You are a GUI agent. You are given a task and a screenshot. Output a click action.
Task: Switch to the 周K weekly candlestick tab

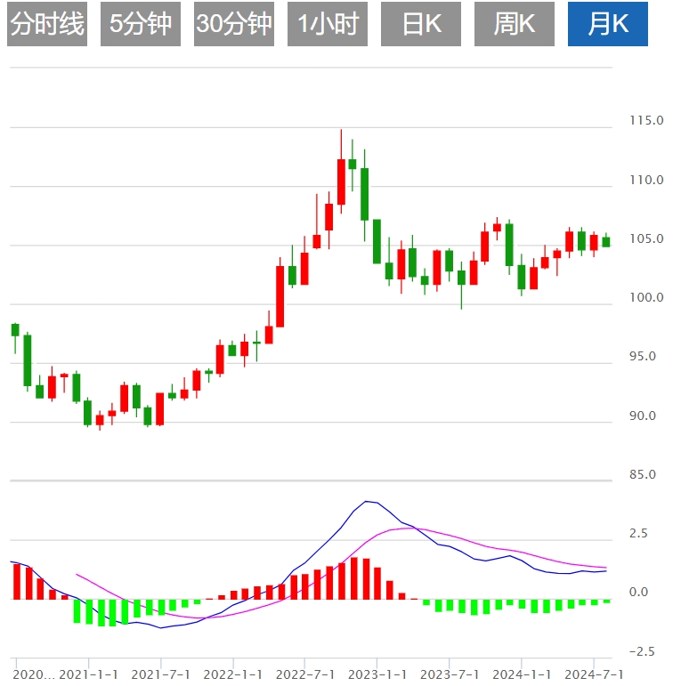(x=515, y=24)
